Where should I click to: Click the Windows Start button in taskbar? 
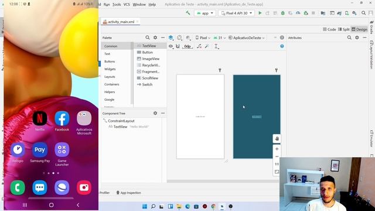tap(145, 206)
